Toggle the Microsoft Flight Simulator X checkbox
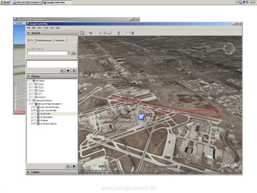 tap(32, 104)
